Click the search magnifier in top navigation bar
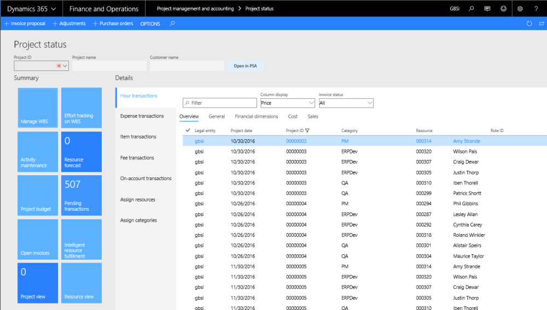The height and width of the screenshot is (310, 547). (x=471, y=9)
